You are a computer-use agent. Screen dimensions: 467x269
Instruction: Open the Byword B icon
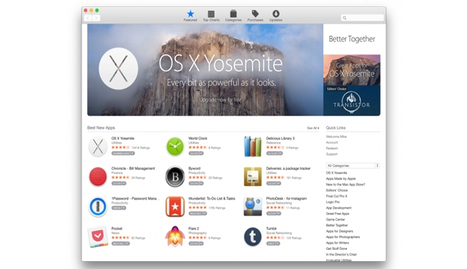tap(175, 177)
